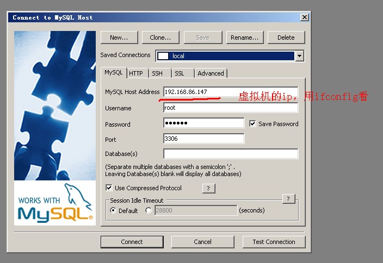The image size is (383, 263).
Task: Switch to the MySQL tab
Action: click(114, 73)
